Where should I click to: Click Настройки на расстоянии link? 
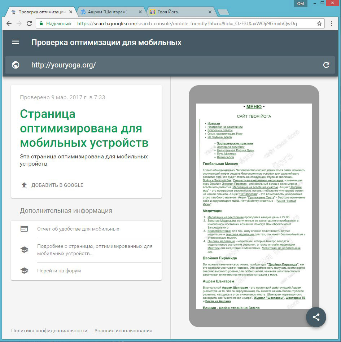coord(225,127)
